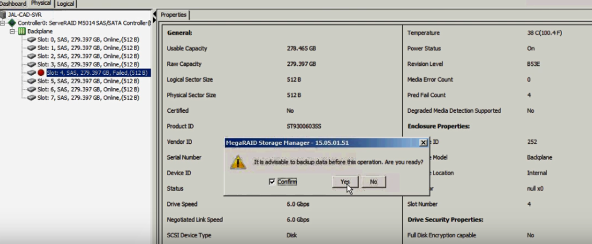Select Slot 1 SAS drive row
Viewport: 592px width, 244px height.
(x=88, y=48)
